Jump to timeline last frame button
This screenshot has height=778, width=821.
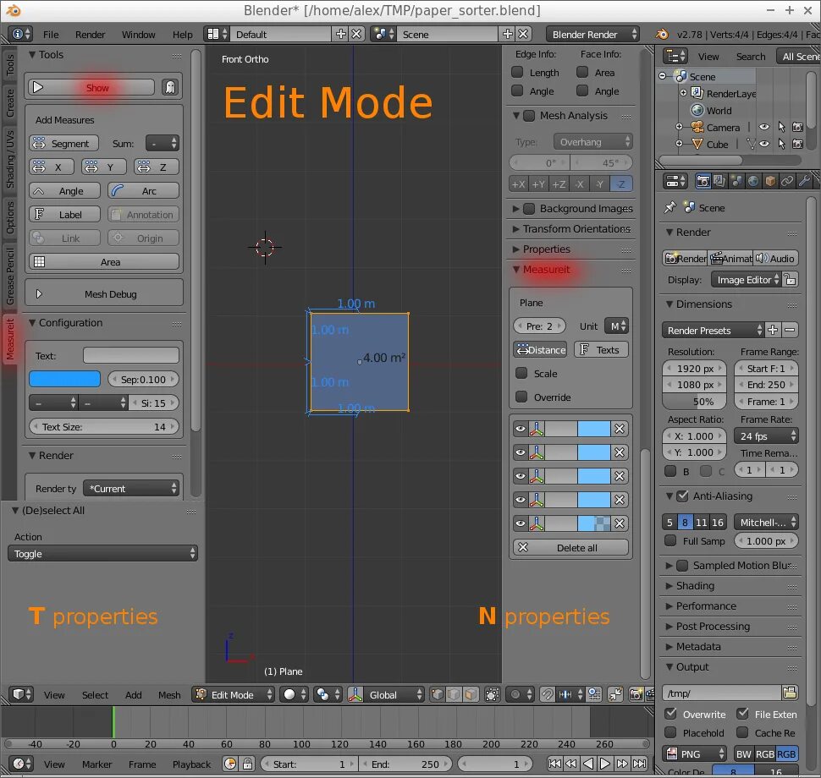[639, 764]
